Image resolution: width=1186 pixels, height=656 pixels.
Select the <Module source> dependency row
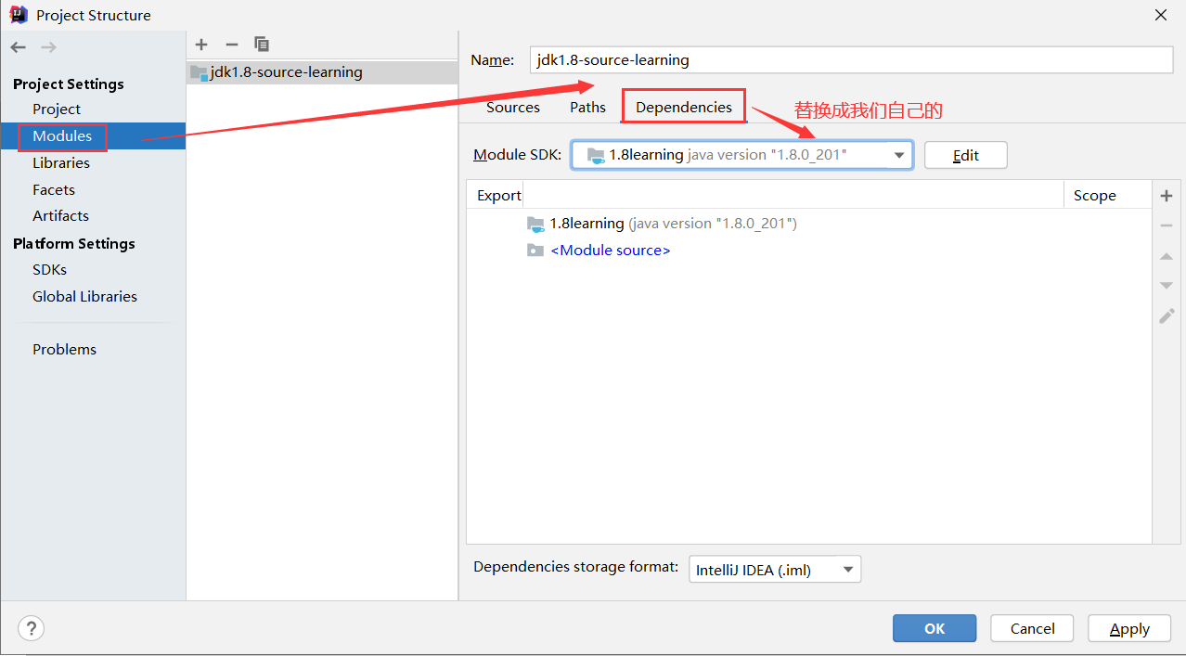809,251
